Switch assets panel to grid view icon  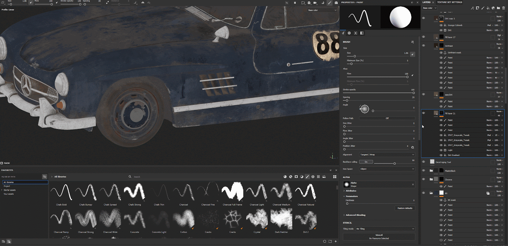[x=335, y=177]
